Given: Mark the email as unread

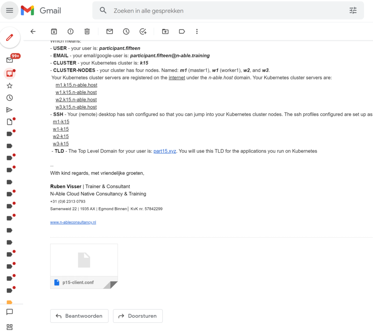Looking at the screenshot, I should 110,31.
